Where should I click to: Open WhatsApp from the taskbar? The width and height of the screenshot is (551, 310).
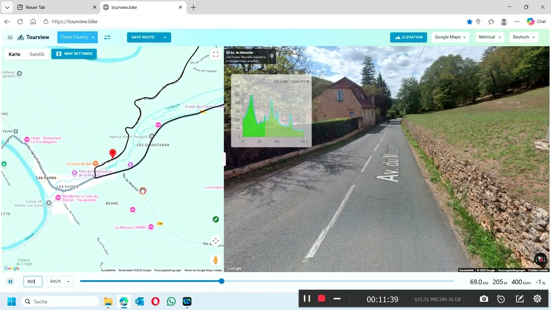click(171, 301)
